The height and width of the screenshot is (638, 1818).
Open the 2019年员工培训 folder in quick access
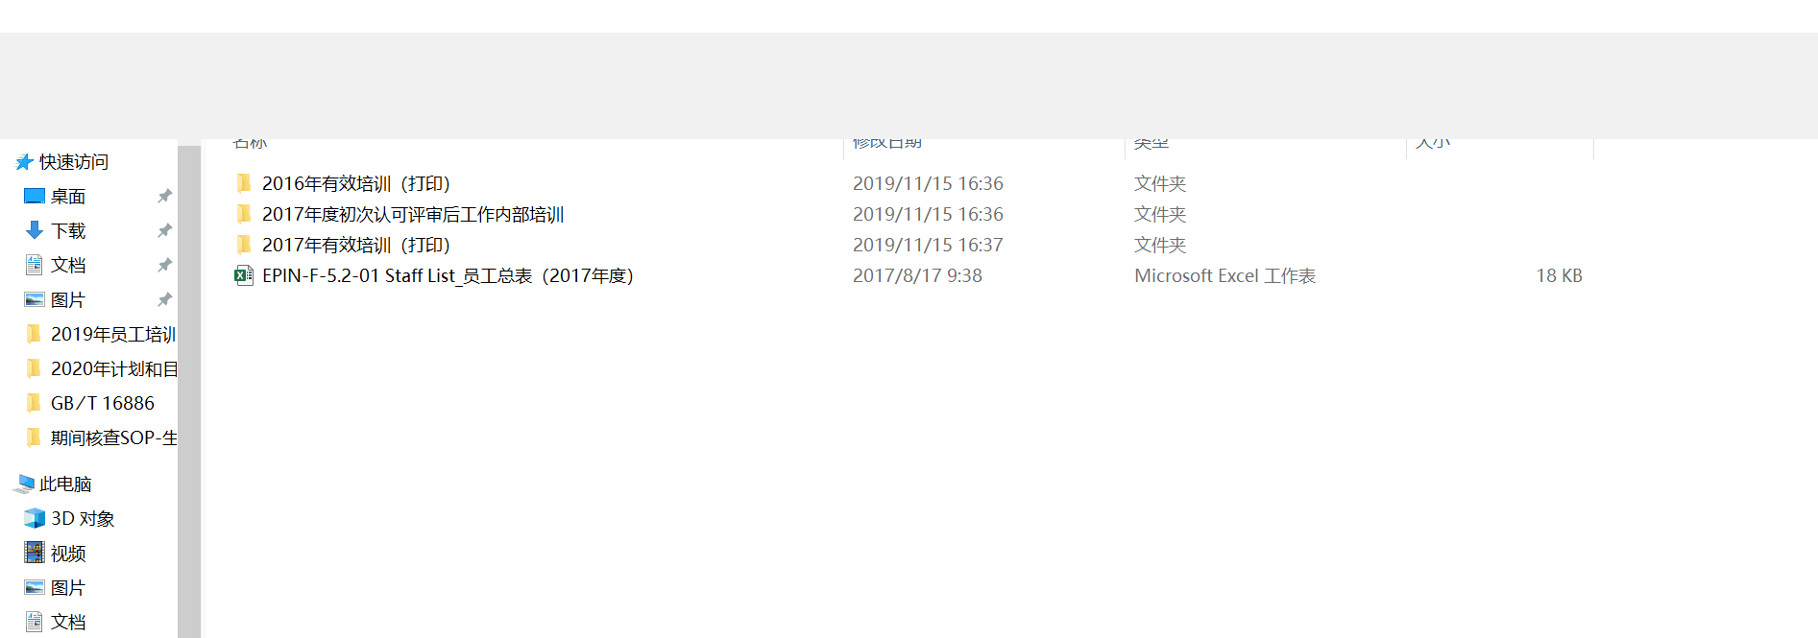click(112, 334)
